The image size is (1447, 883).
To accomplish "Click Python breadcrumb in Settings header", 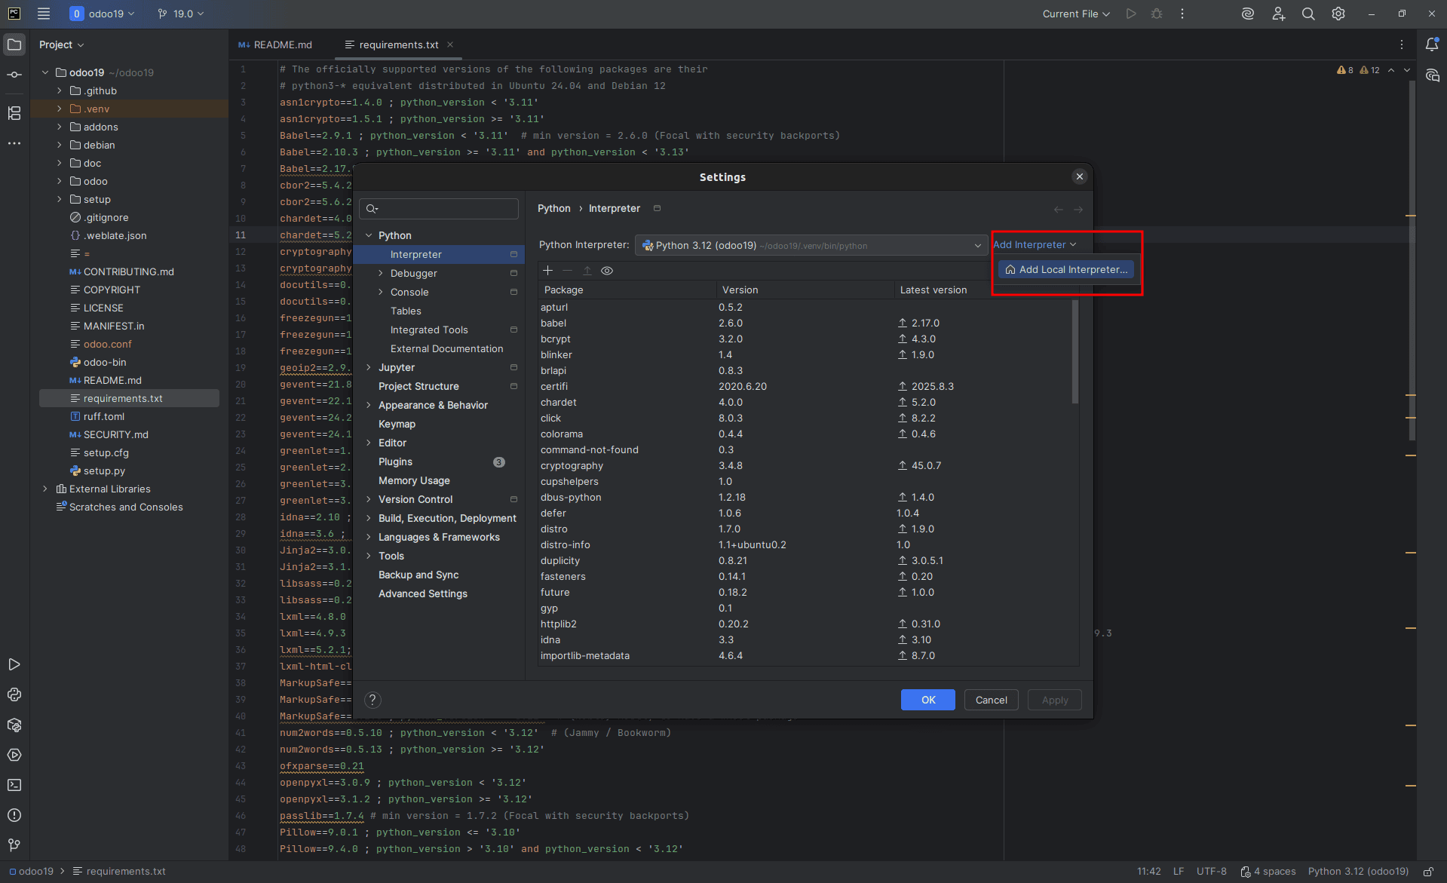I will 553,208.
